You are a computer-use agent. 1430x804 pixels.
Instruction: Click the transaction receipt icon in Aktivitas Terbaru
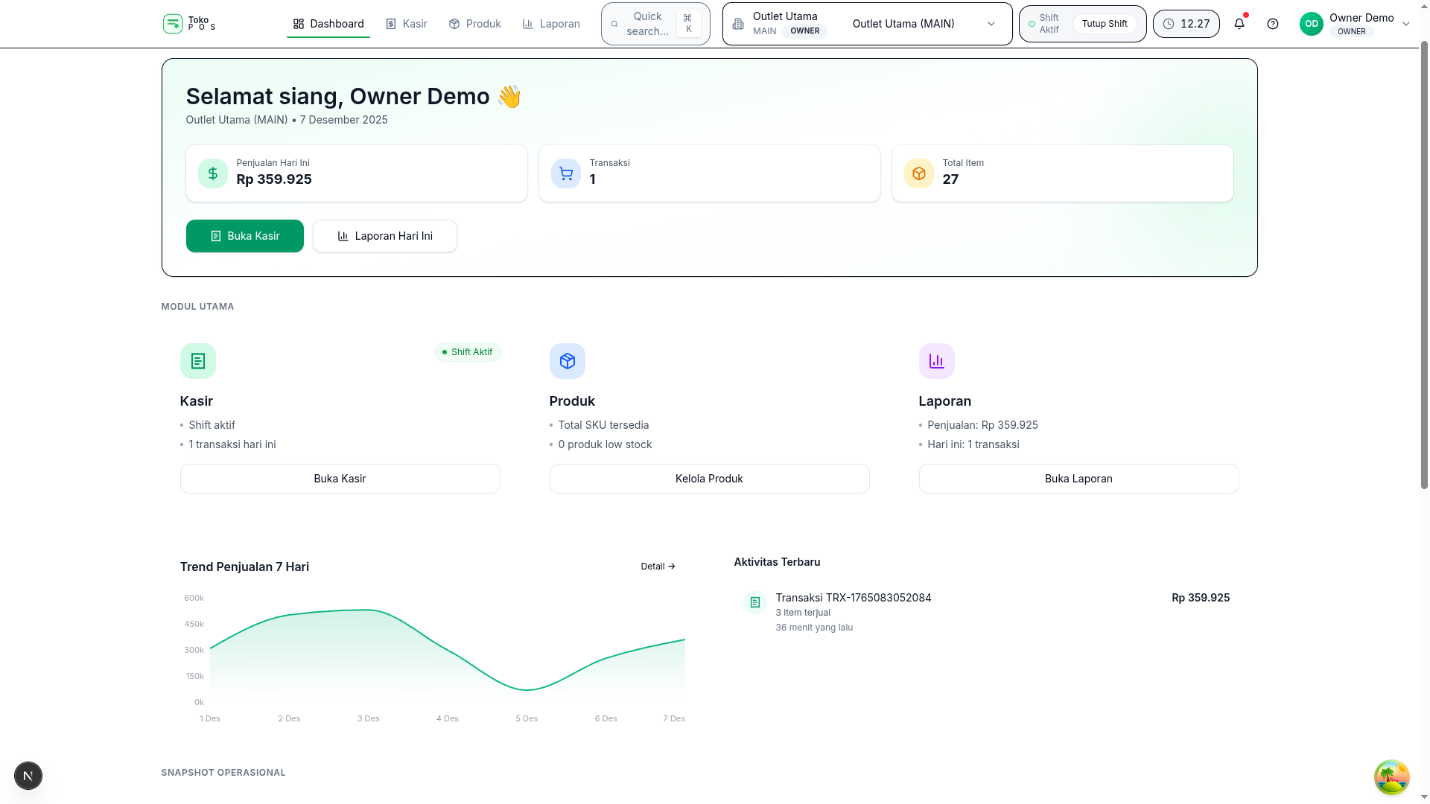click(x=755, y=602)
